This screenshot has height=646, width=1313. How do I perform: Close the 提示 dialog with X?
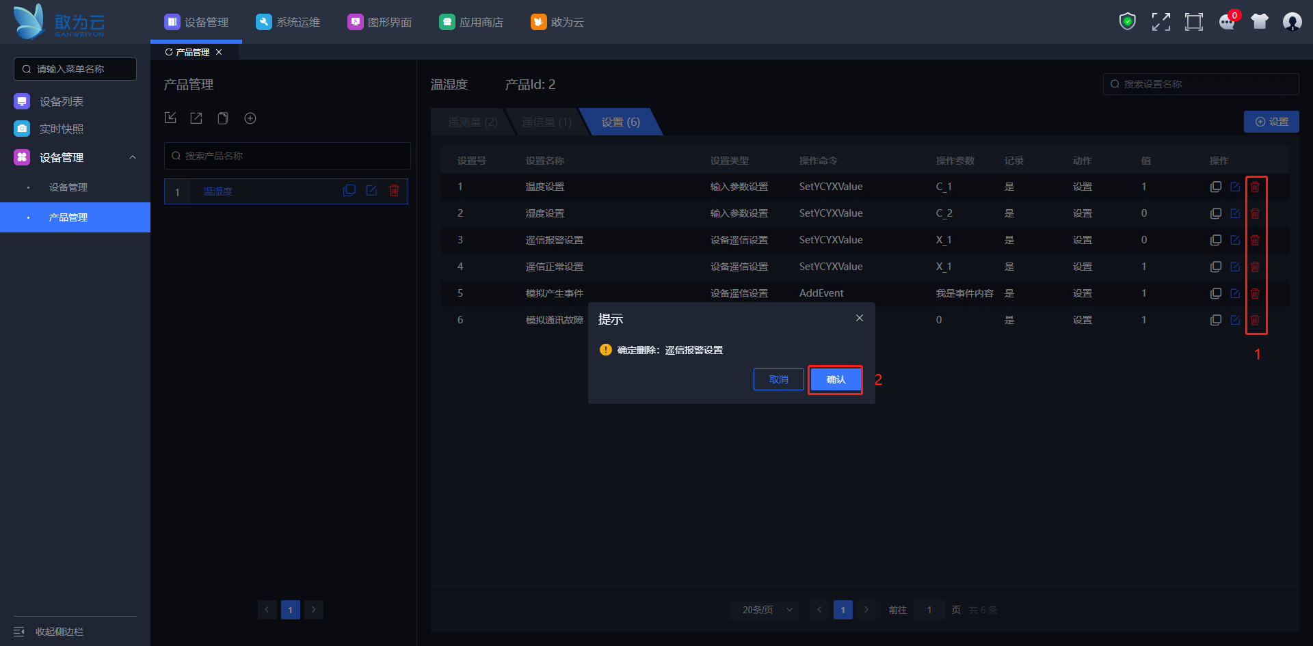pos(860,318)
